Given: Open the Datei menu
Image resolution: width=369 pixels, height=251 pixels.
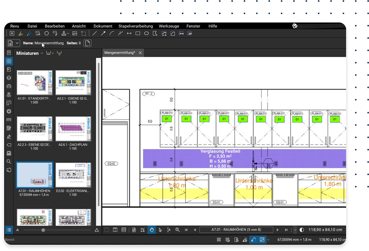Looking at the screenshot, I should click(x=32, y=26).
